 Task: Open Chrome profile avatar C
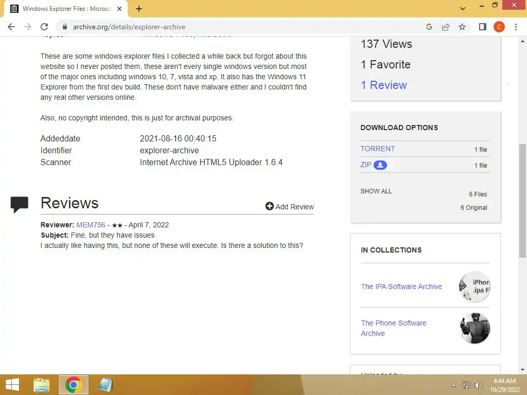[x=499, y=27]
